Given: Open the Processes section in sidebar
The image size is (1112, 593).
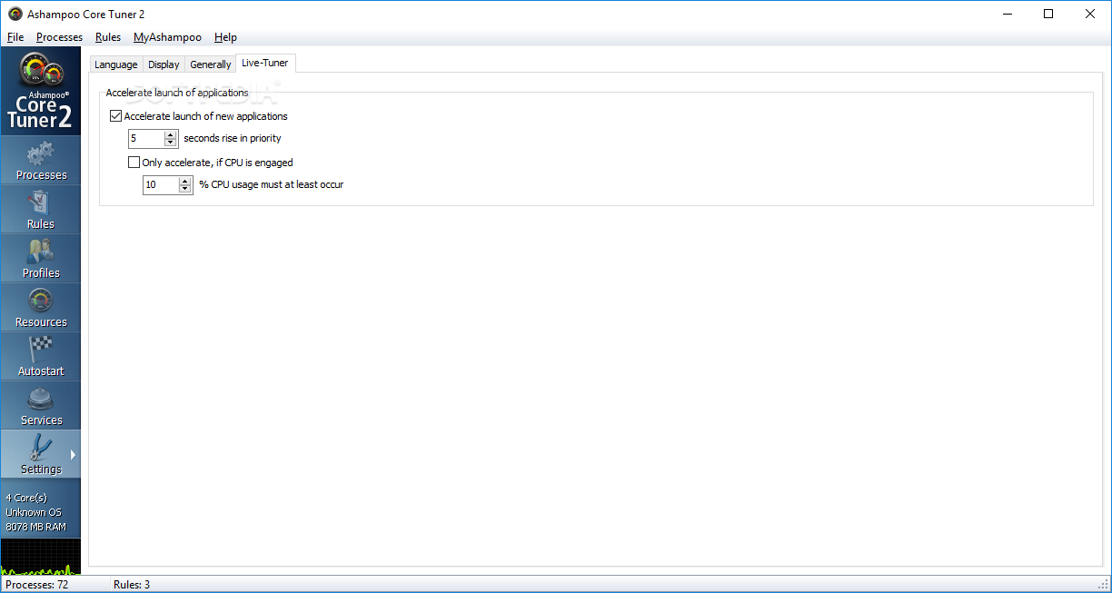Looking at the screenshot, I should (x=41, y=161).
